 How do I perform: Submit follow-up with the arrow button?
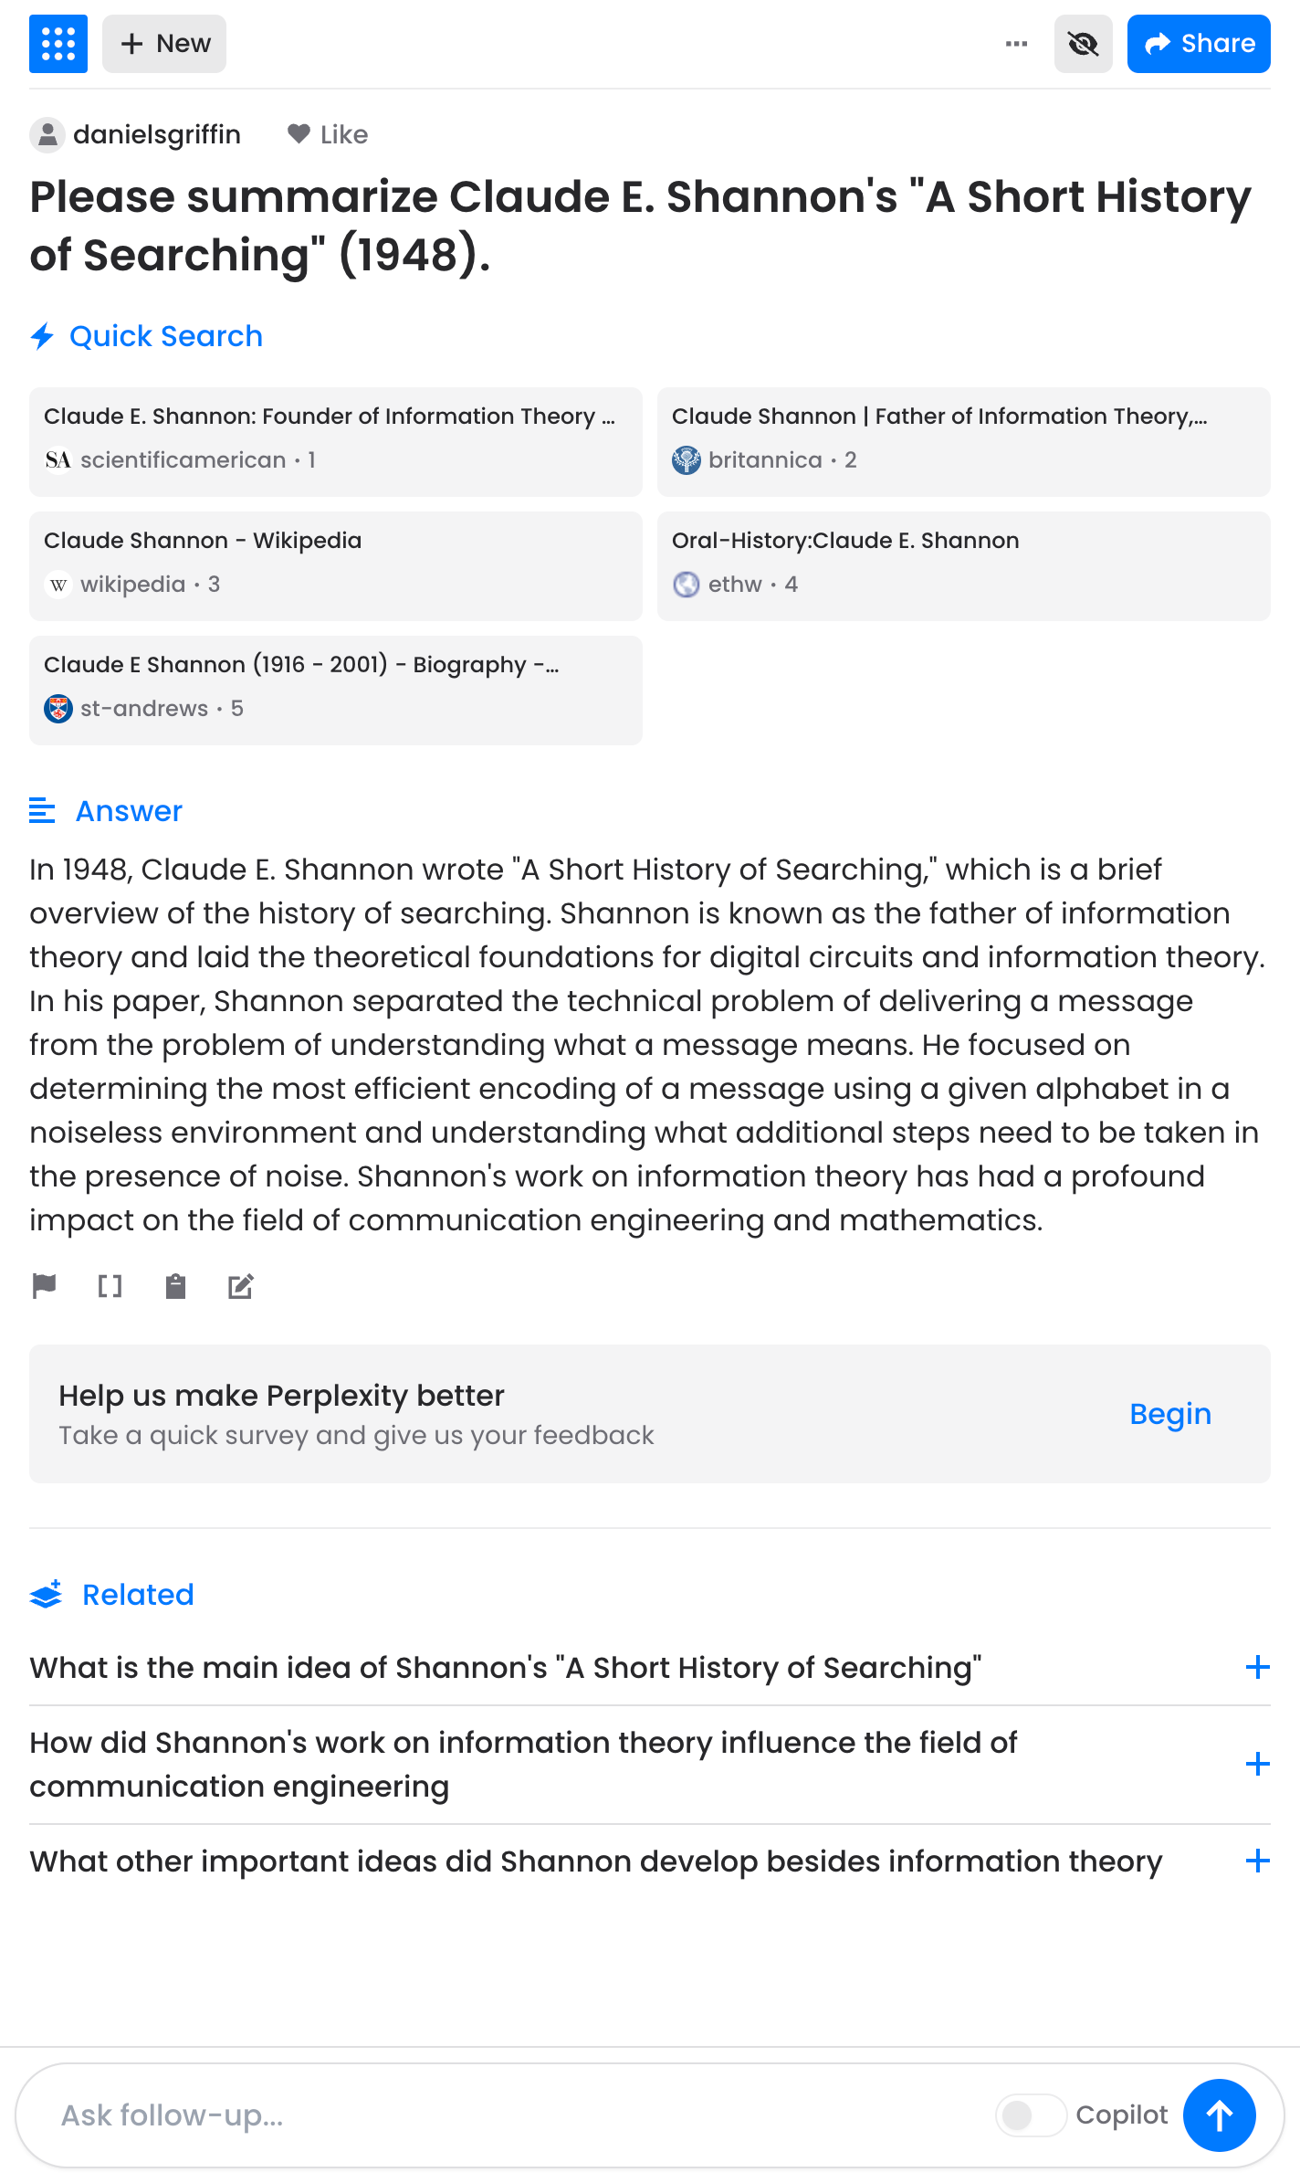tap(1219, 2114)
